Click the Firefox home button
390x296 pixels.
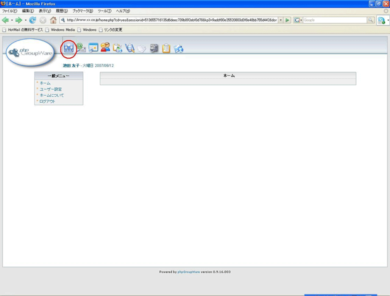click(x=53, y=20)
